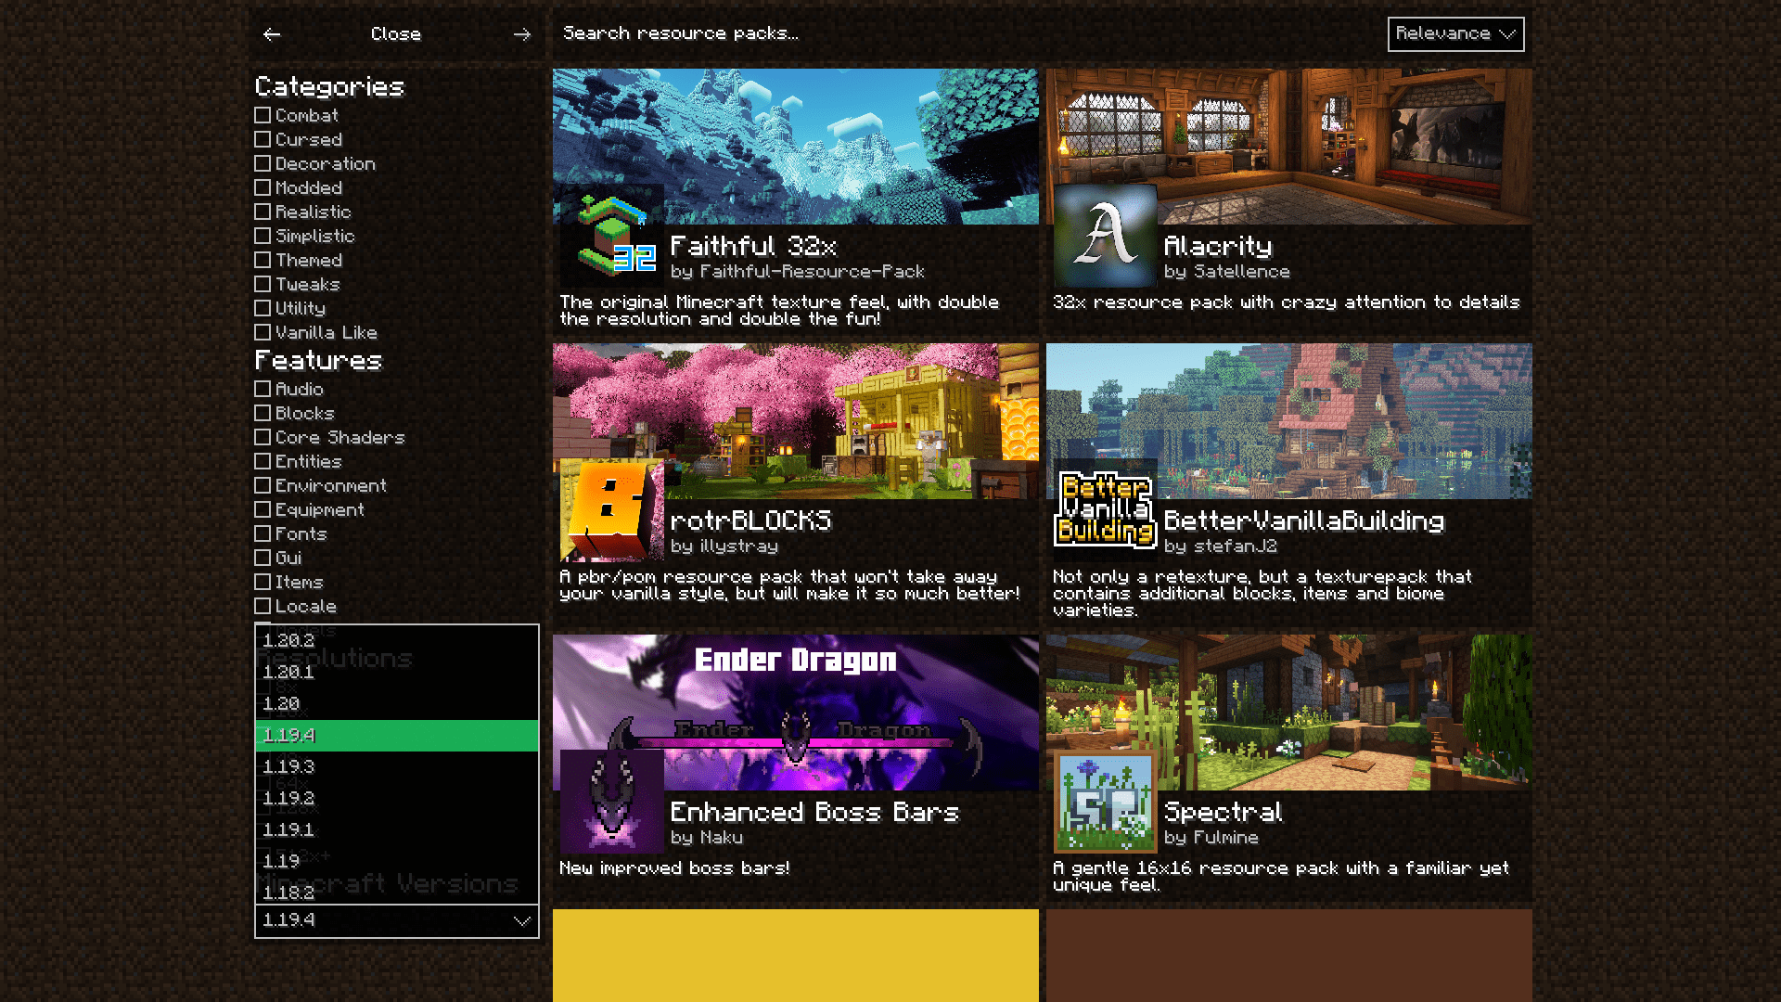
Task: Select version 1.18.2 from the list
Action: pyautogui.click(x=397, y=891)
